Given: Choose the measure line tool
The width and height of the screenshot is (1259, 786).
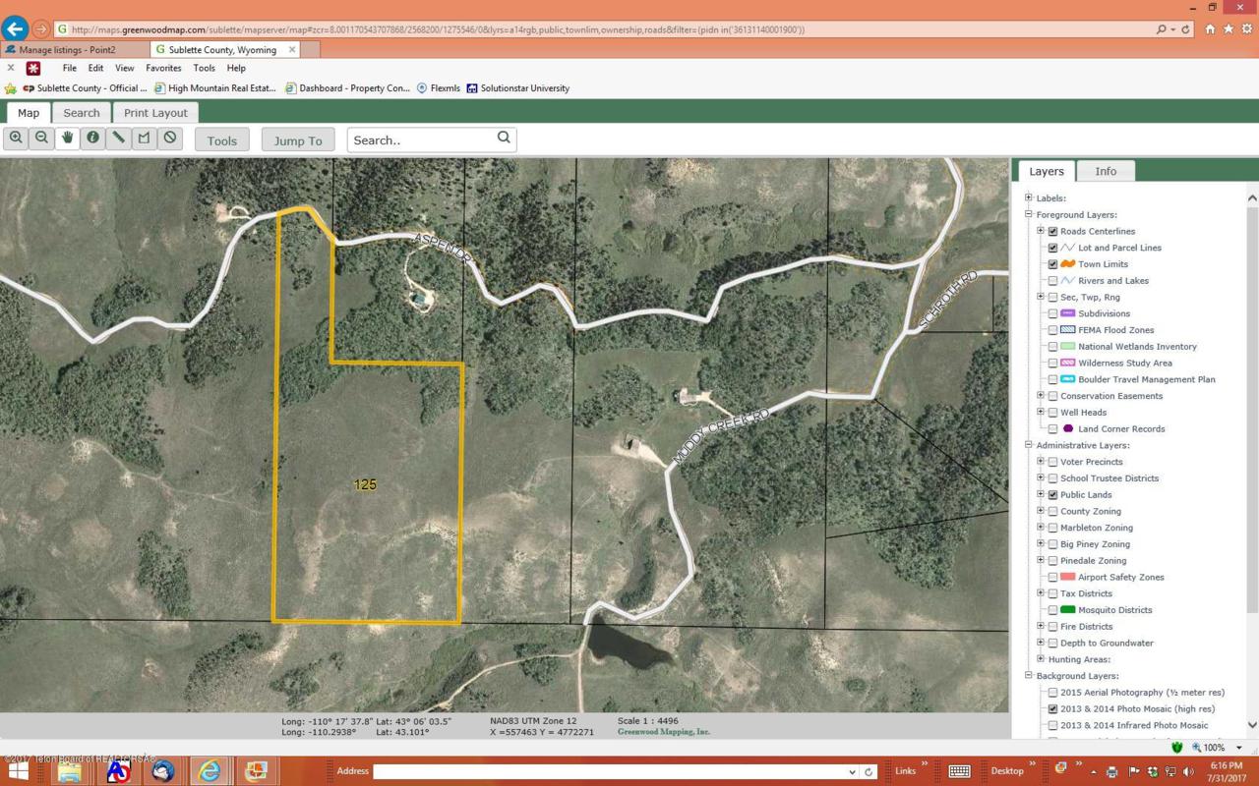Looking at the screenshot, I should pos(118,139).
